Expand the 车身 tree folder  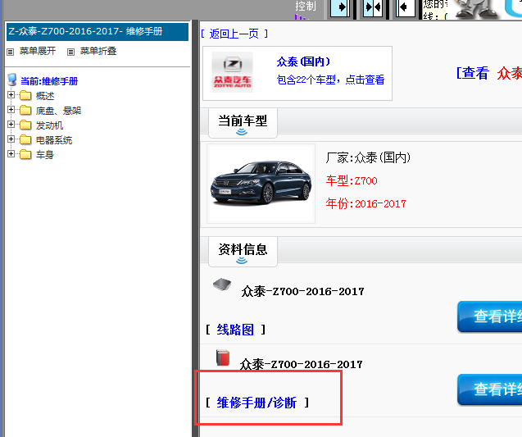pyautogui.click(x=11, y=153)
